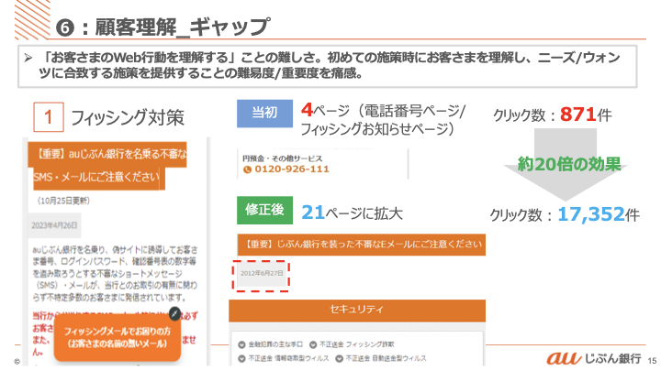Select the summary box about お客さまのWeb行動を理解する
Screen dimensions: 661x371
(x=327, y=66)
